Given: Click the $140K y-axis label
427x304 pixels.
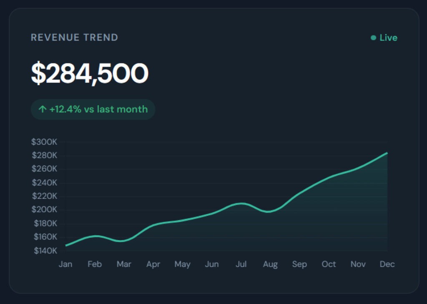Looking at the screenshot, I should [x=45, y=251].
